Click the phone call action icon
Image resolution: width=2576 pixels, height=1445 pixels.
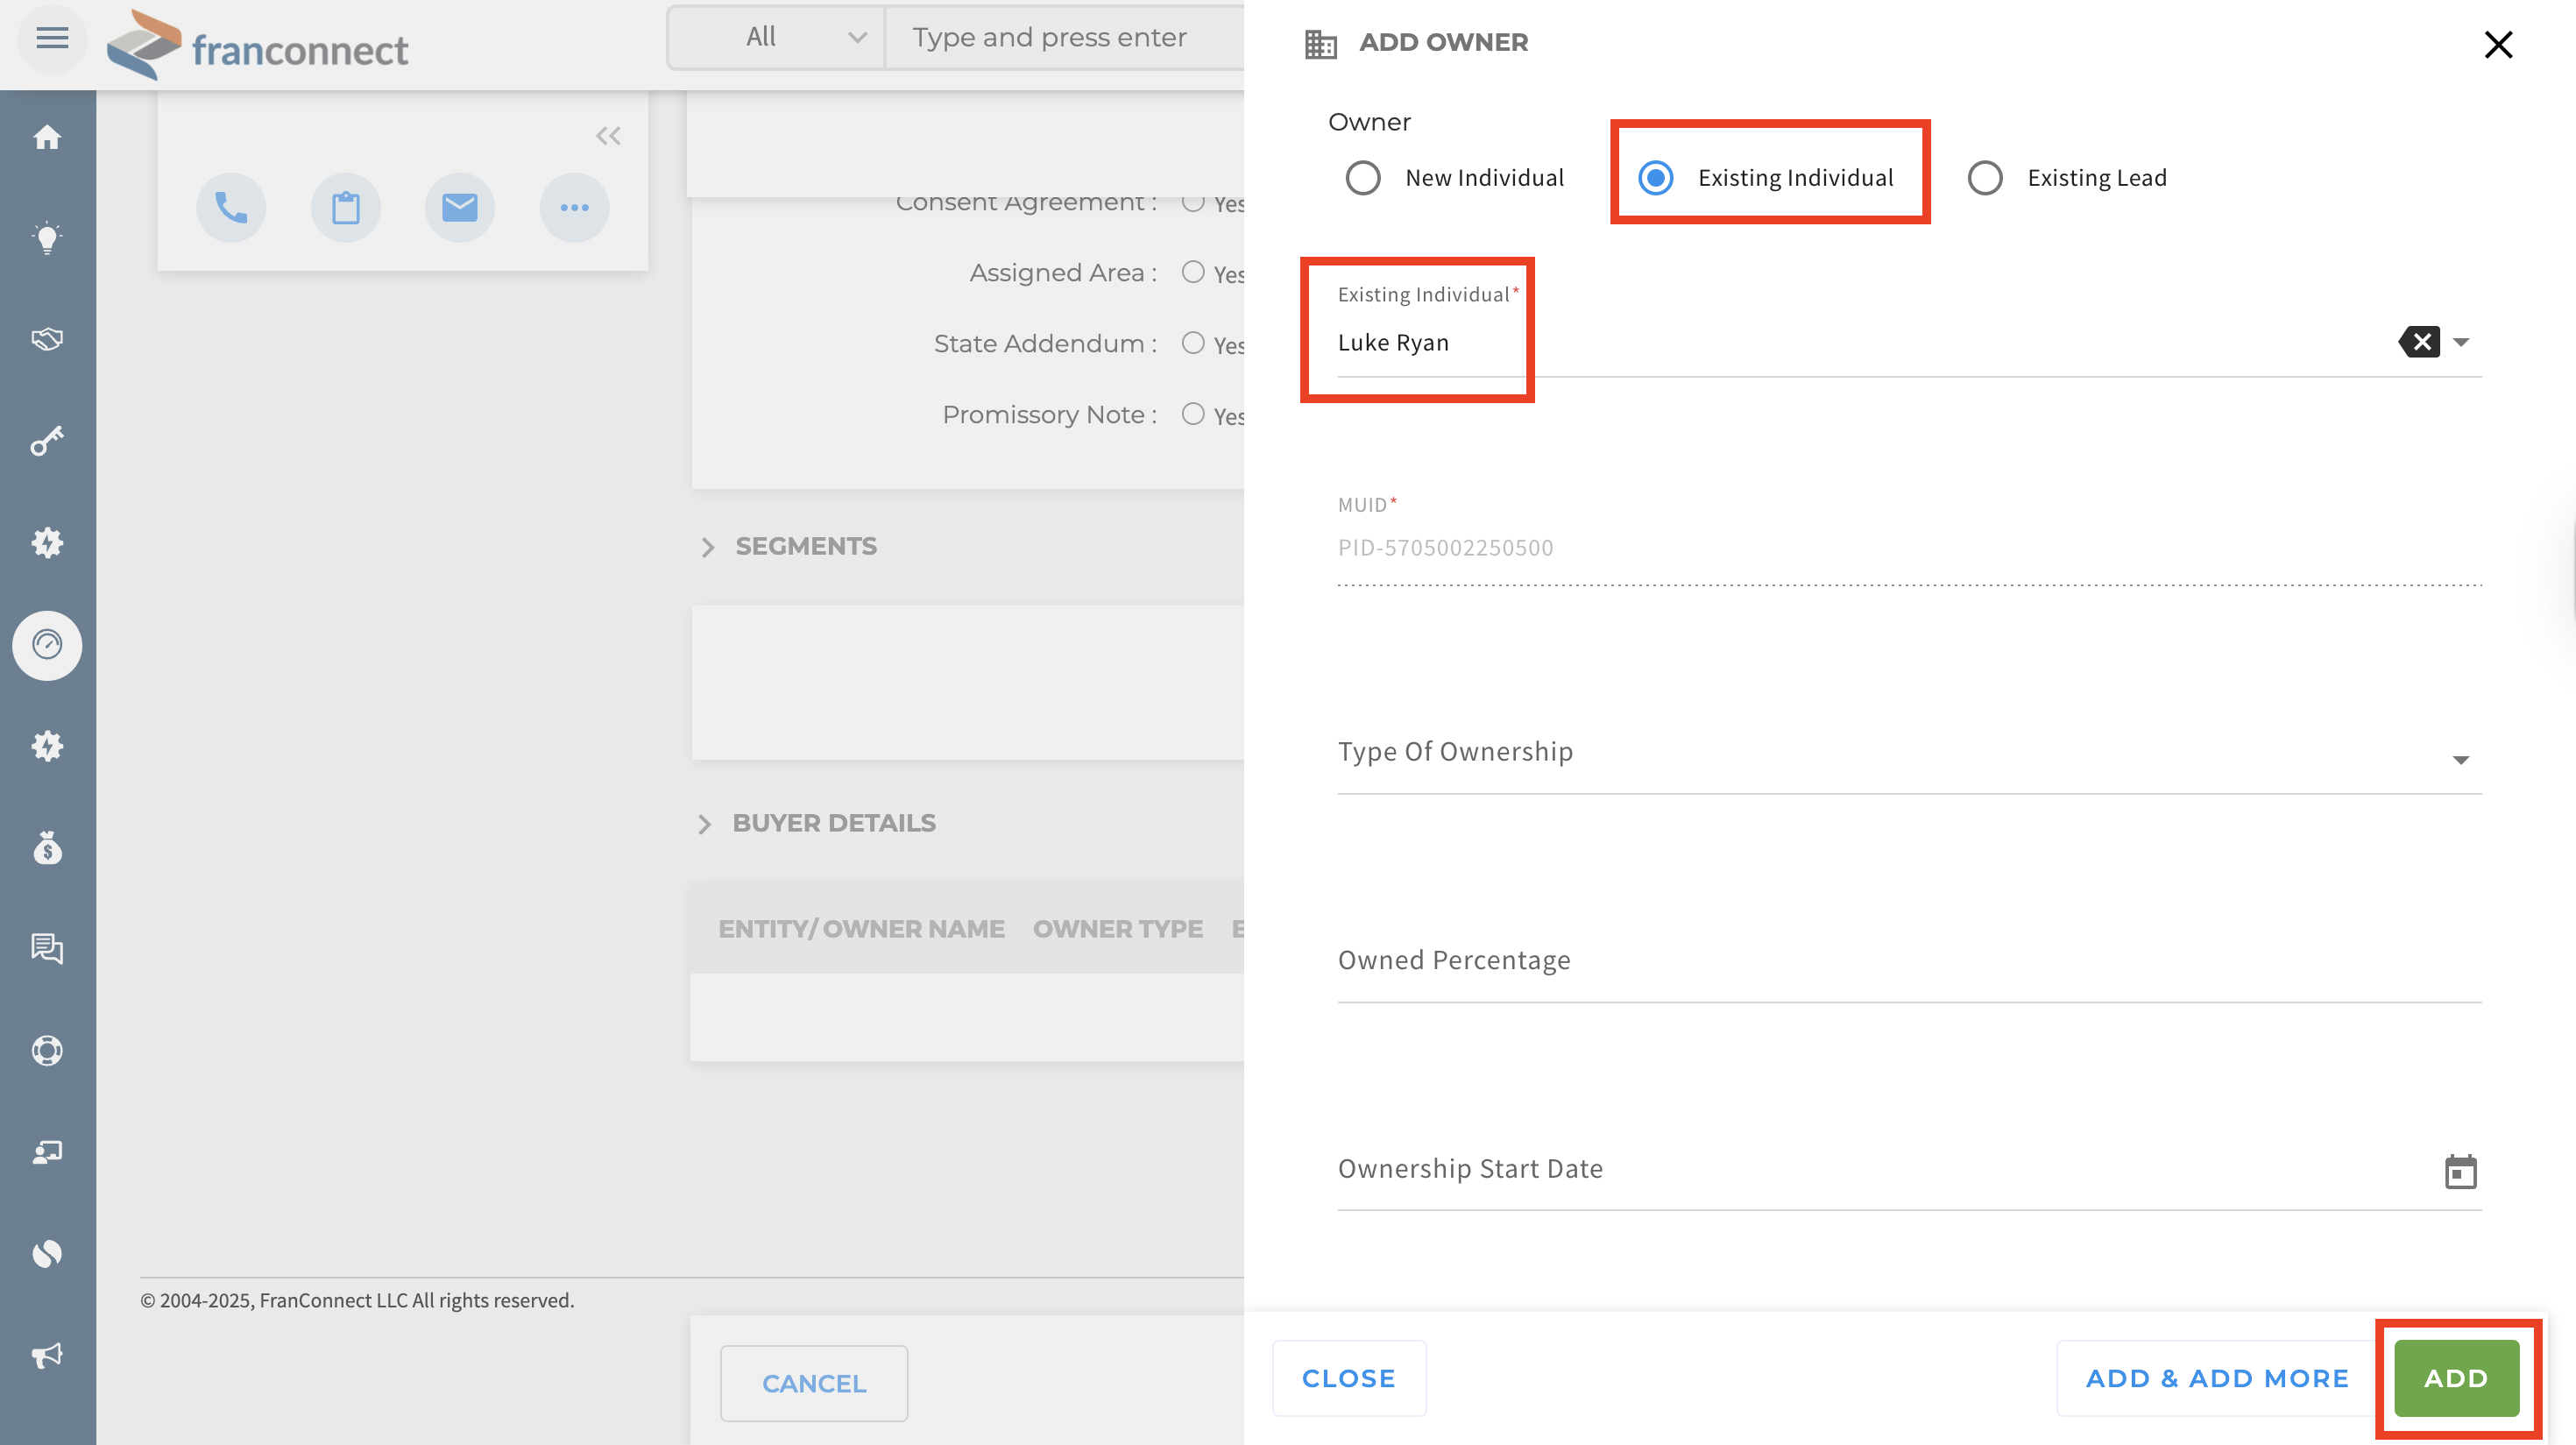tap(231, 208)
